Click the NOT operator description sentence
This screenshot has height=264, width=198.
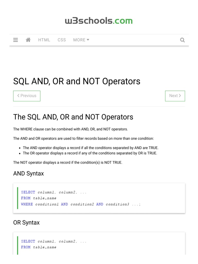[68, 163]
